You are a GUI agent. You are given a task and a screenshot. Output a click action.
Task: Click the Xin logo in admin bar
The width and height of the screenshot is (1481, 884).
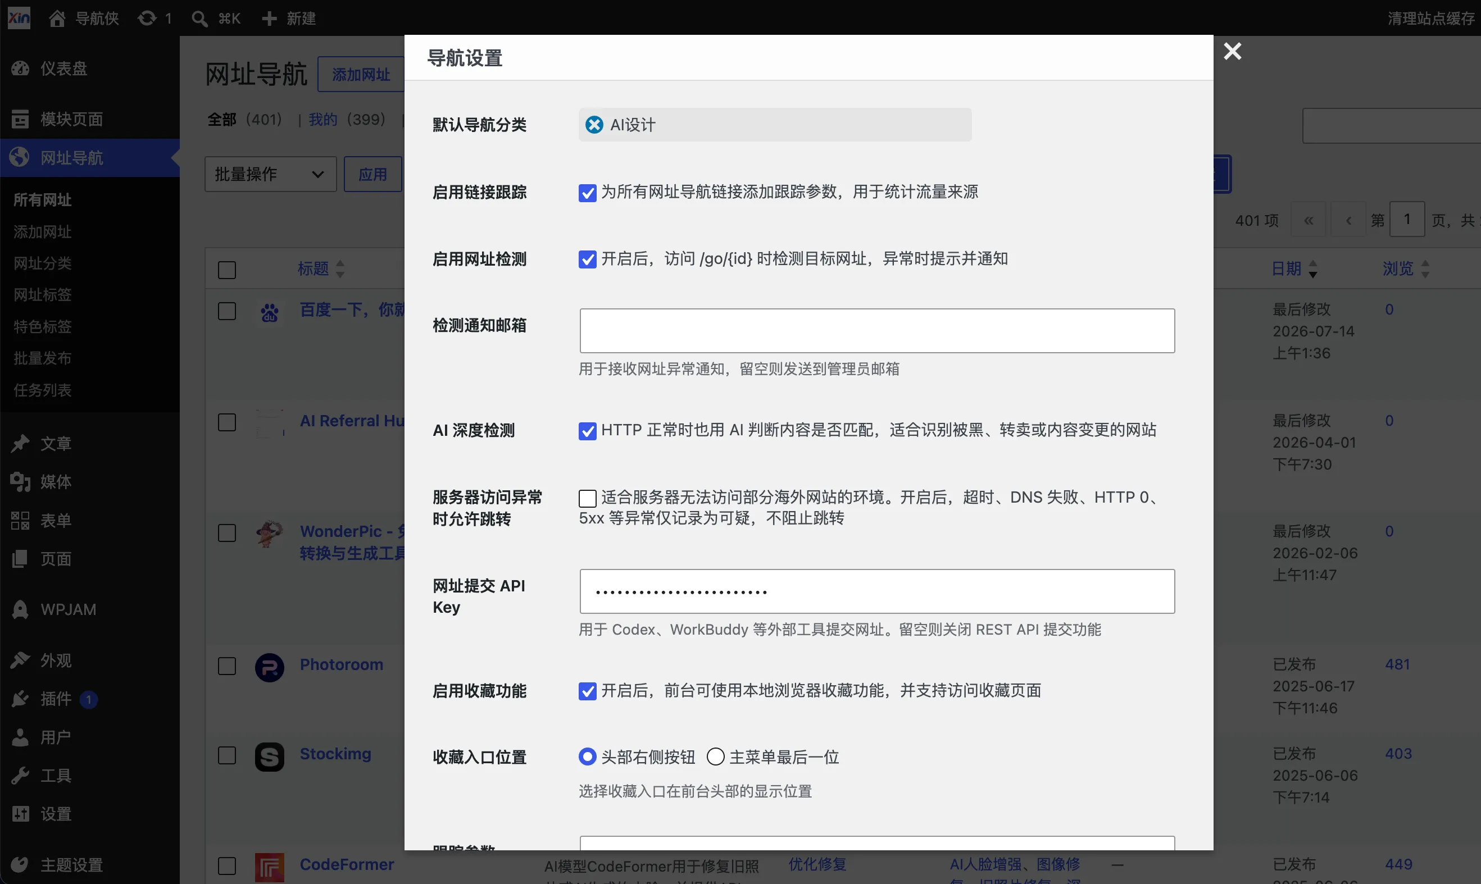coord(19,18)
